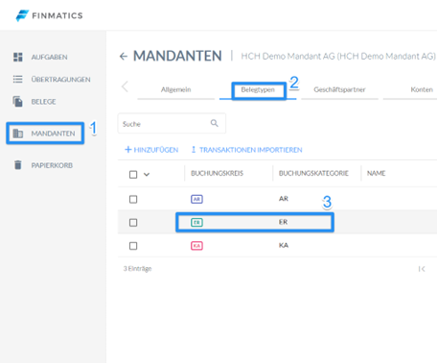The width and height of the screenshot is (438, 364).
Task: Click TRANSAKTIONEN IMPORTIEREN button
Action: point(246,150)
